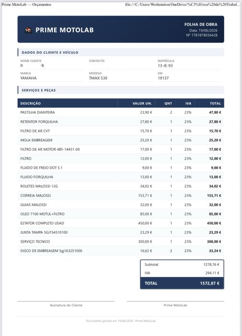Select JUNTA TAMPA 5GJ154510100 description

(x=44, y=232)
